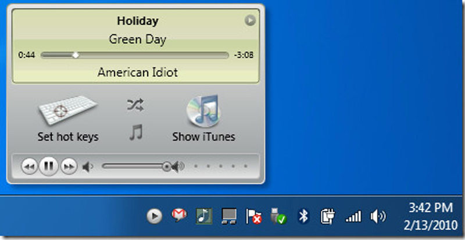Click the play arrow tray icon
465x240 pixels.
click(x=154, y=216)
